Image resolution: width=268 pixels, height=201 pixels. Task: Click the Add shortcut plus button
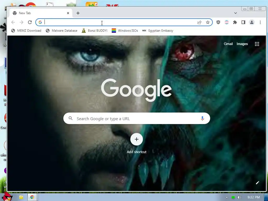click(x=137, y=139)
